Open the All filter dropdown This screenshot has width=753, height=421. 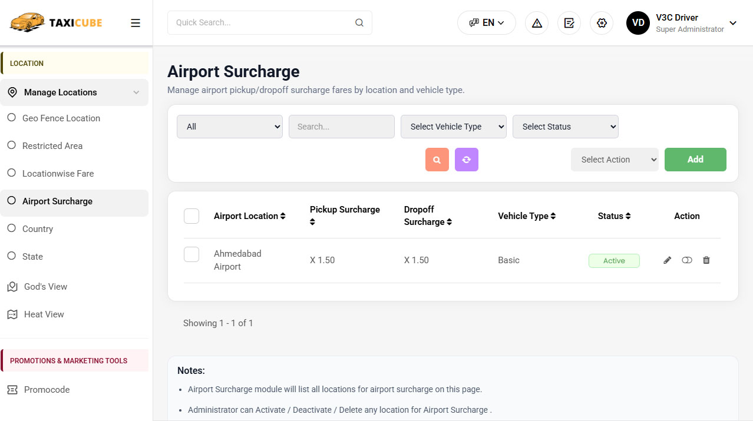(x=230, y=127)
